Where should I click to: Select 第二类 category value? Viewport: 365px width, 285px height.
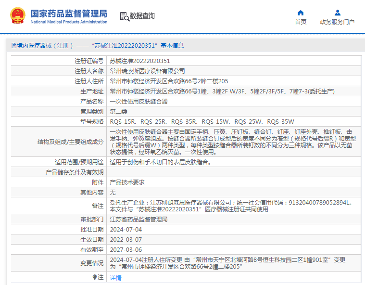pyautogui.click(x=118, y=111)
